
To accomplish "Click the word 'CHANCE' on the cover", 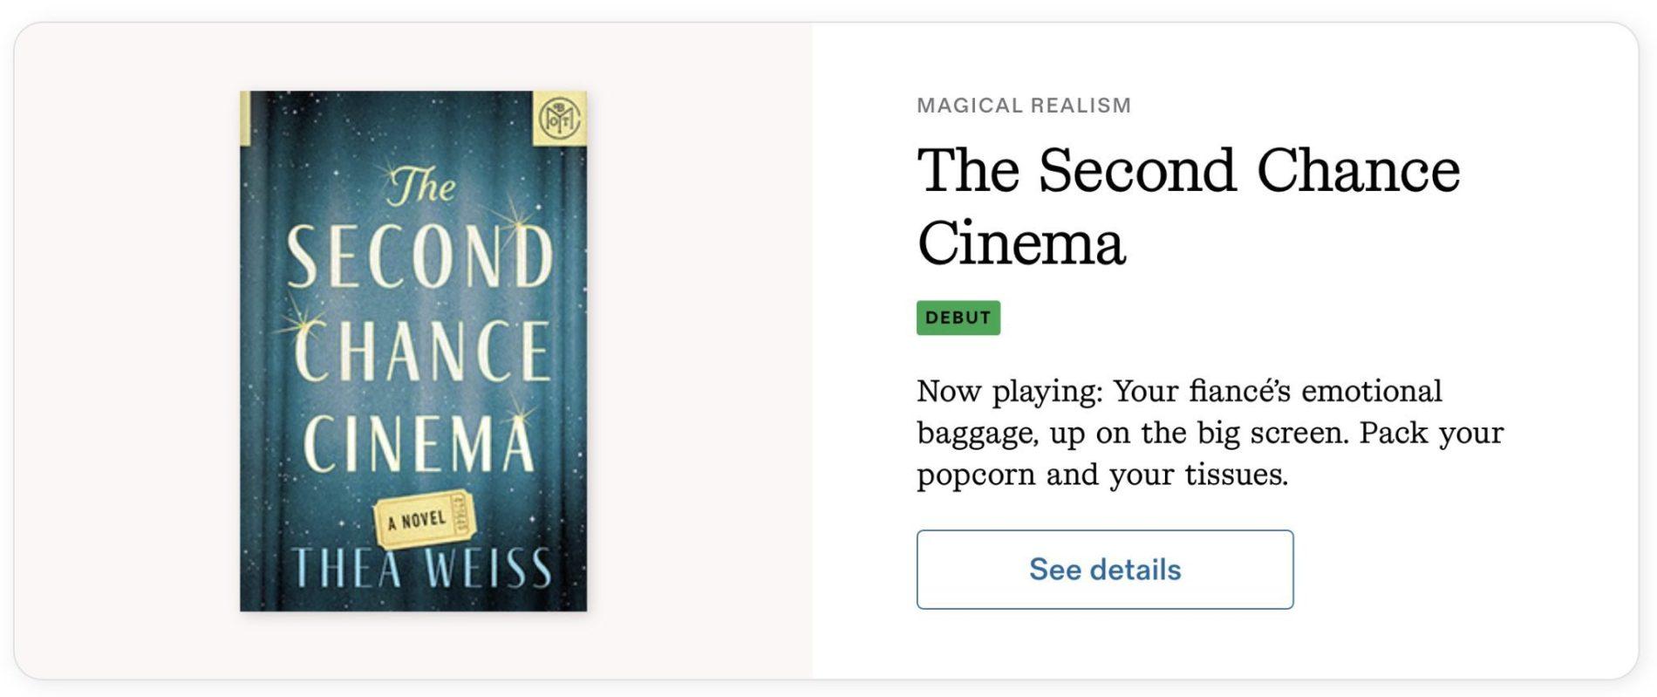I will click(x=422, y=352).
